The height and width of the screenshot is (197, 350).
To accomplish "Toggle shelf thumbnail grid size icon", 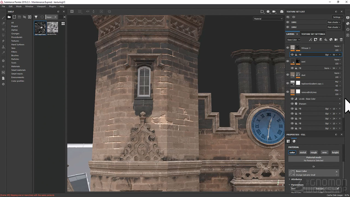I will (63, 24).
